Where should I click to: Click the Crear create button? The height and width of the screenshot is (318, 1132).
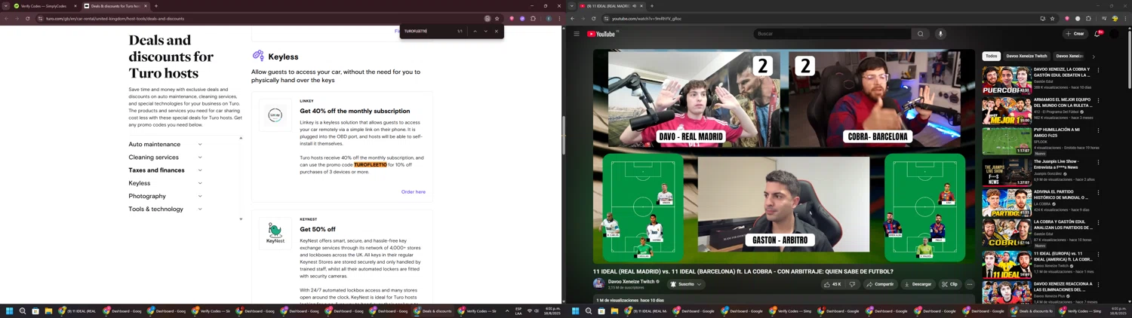click(1075, 34)
